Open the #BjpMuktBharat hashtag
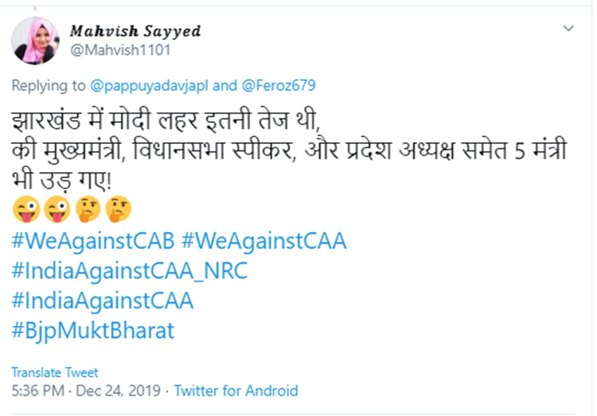 click(x=93, y=330)
